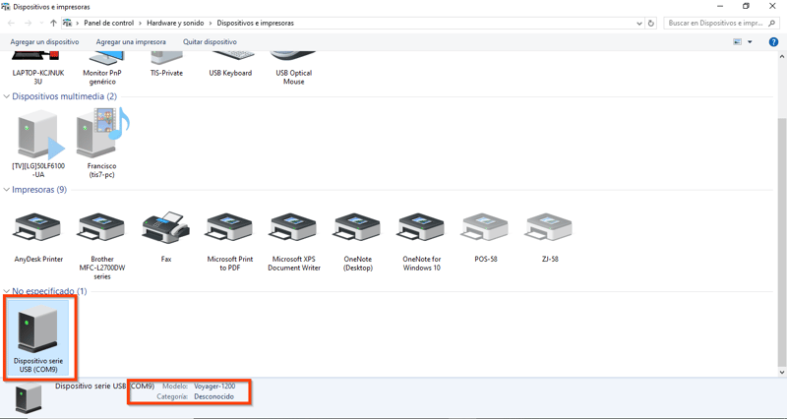
Task: Navigate to Panel de control breadcrumb
Action: (109, 23)
